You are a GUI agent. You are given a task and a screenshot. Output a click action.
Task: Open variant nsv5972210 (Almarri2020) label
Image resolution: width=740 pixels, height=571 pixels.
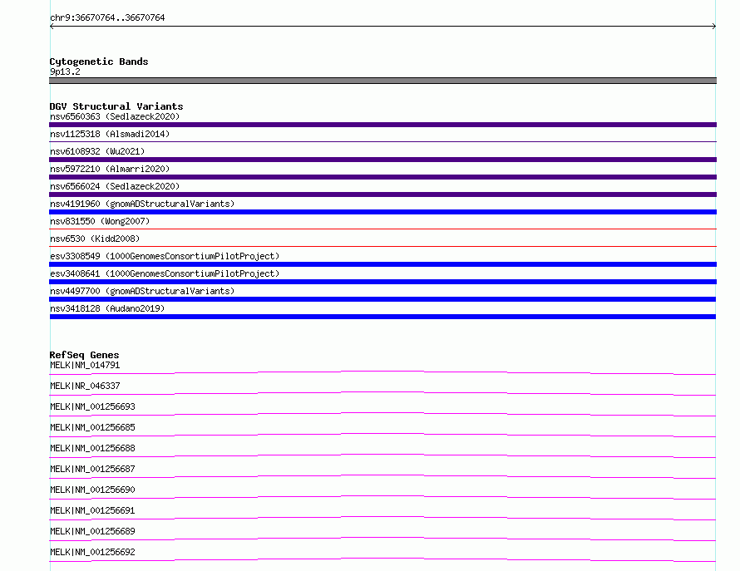[110, 169]
